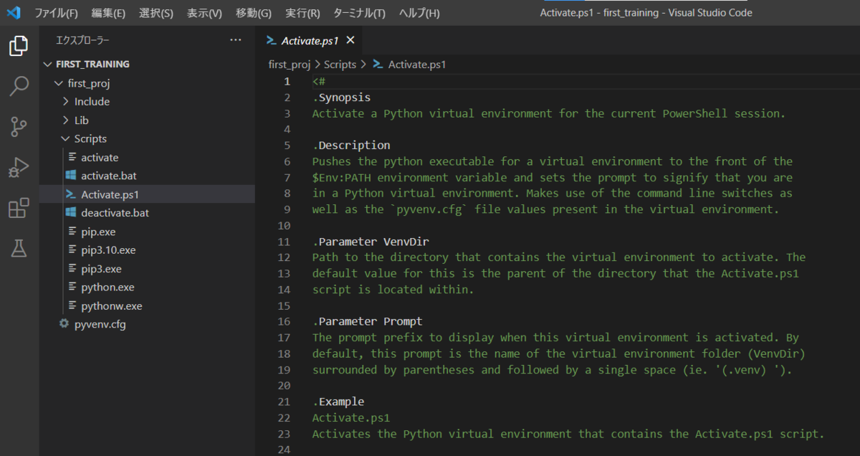Viewport: 860px width, 456px height.
Task: Expand the Include folder
Action: pyautogui.click(x=92, y=102)
